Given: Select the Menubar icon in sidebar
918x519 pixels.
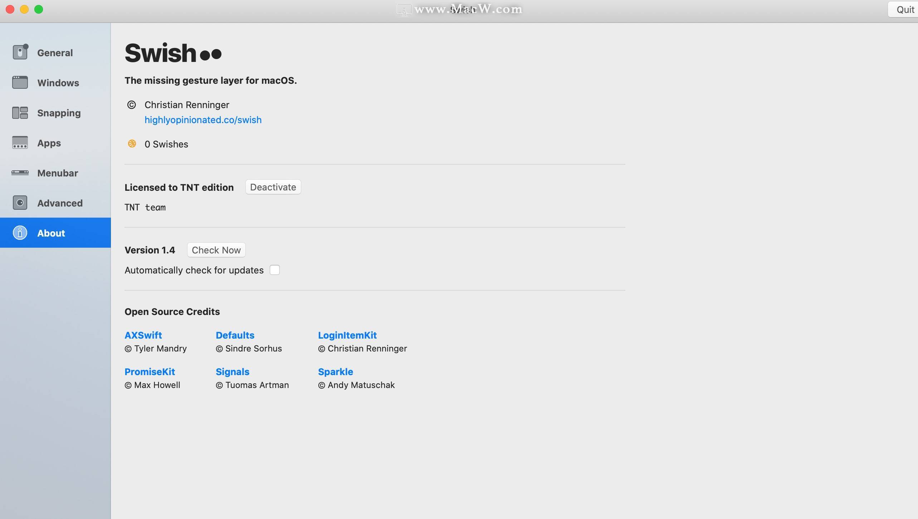Looking at the screenshot, I should click(20, 173).
